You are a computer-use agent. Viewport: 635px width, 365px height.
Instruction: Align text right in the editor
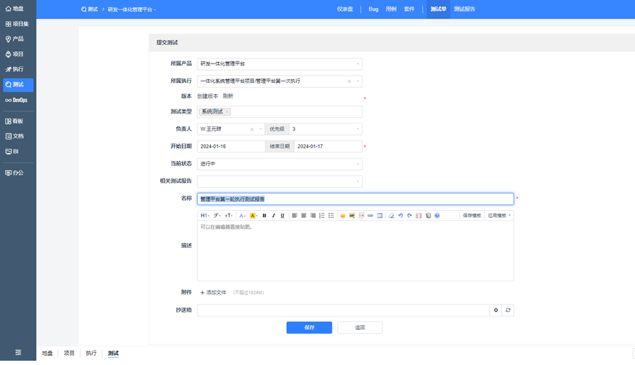click(x=312, y=216)
